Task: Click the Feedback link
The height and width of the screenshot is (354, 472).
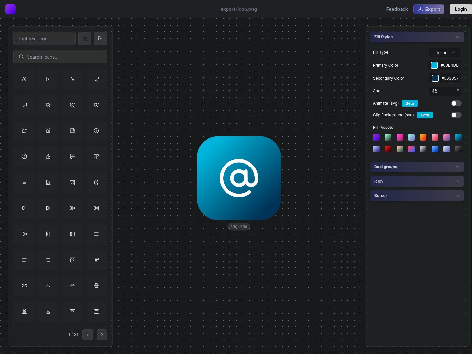Action: click(397, 9)
